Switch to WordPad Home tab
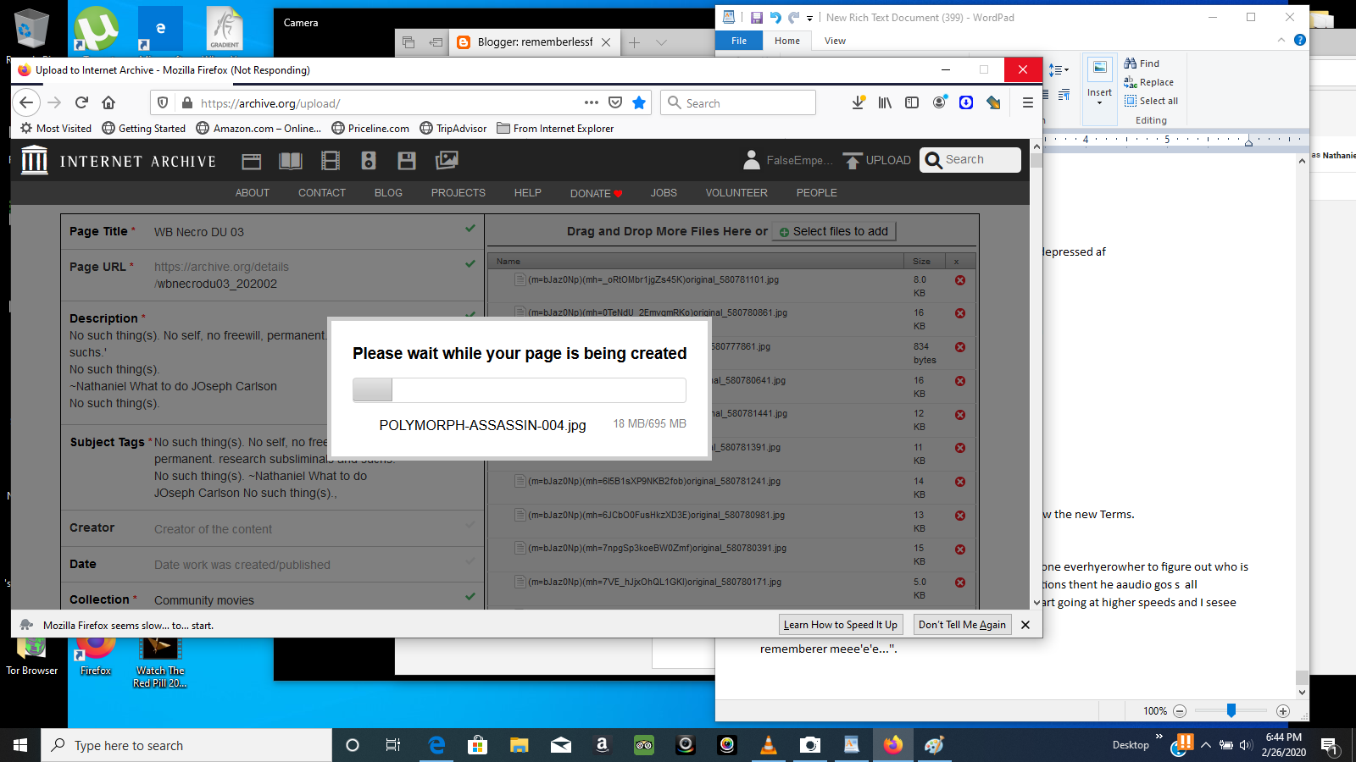The image size is (1356, 762). coord(786,41)
